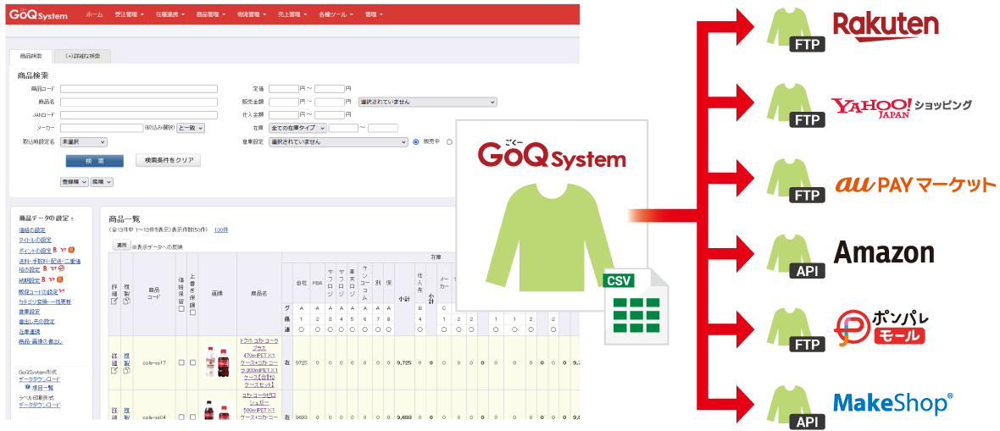Select the 販売中 radio button
1000x431 pixels.
[x=416, y=142]
